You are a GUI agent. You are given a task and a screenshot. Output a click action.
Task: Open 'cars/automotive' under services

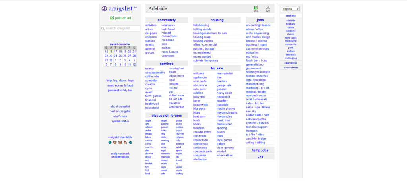coord(155,73)
